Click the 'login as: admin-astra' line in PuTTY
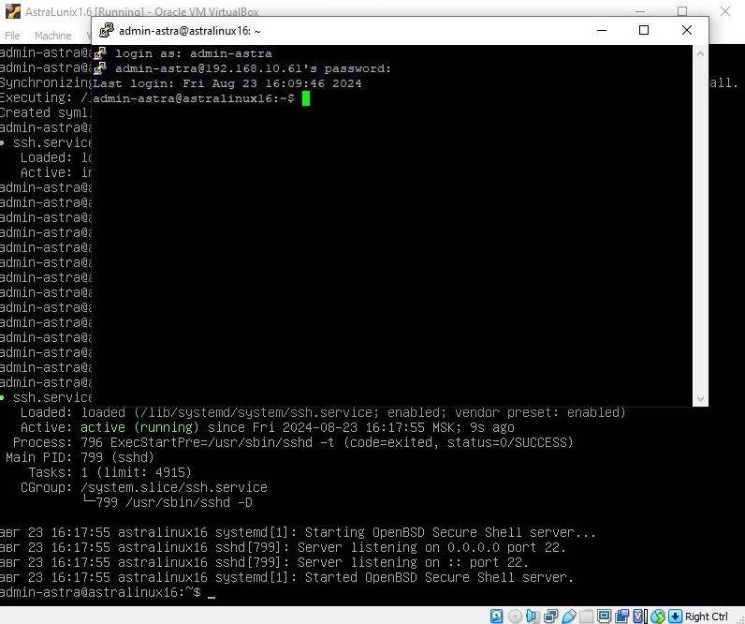This screenshot has height=624, width=745. pyautogui.click(x=194, y=53)
